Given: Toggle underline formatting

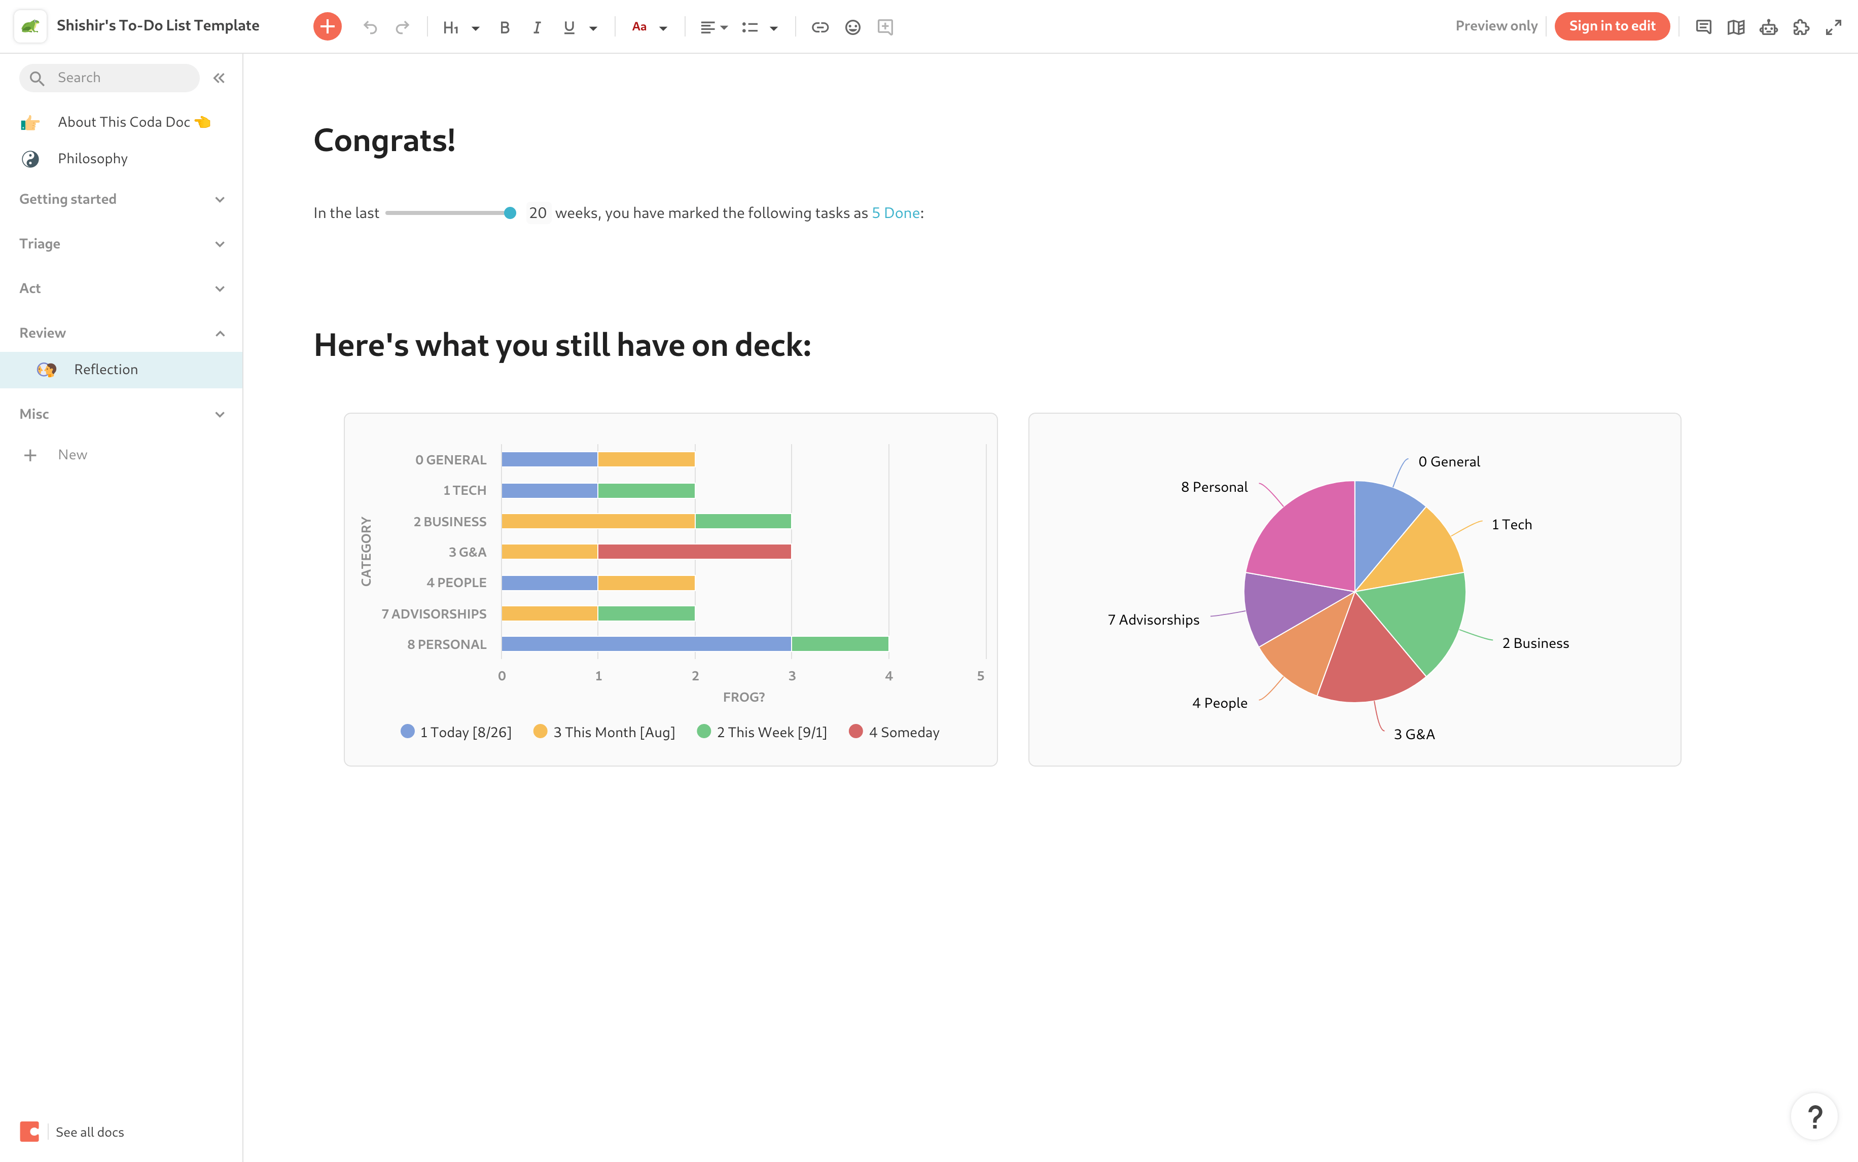Looking at the screenshot, I should point(569,27).
